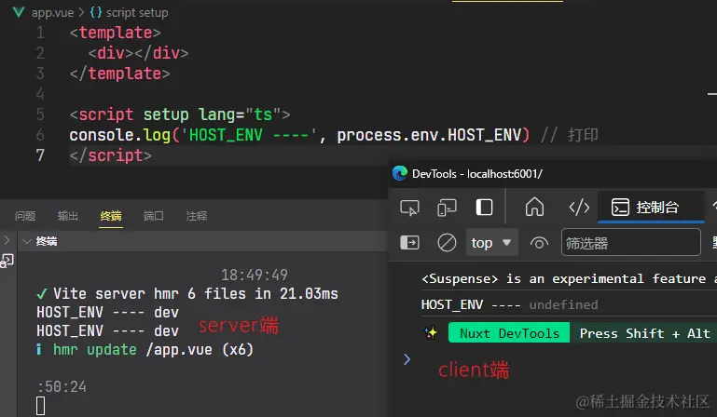This screenshot has height=417, width=717.
Task: Click the sparkle icon beside Nuxt DevTools
Action: coord(430,332)
